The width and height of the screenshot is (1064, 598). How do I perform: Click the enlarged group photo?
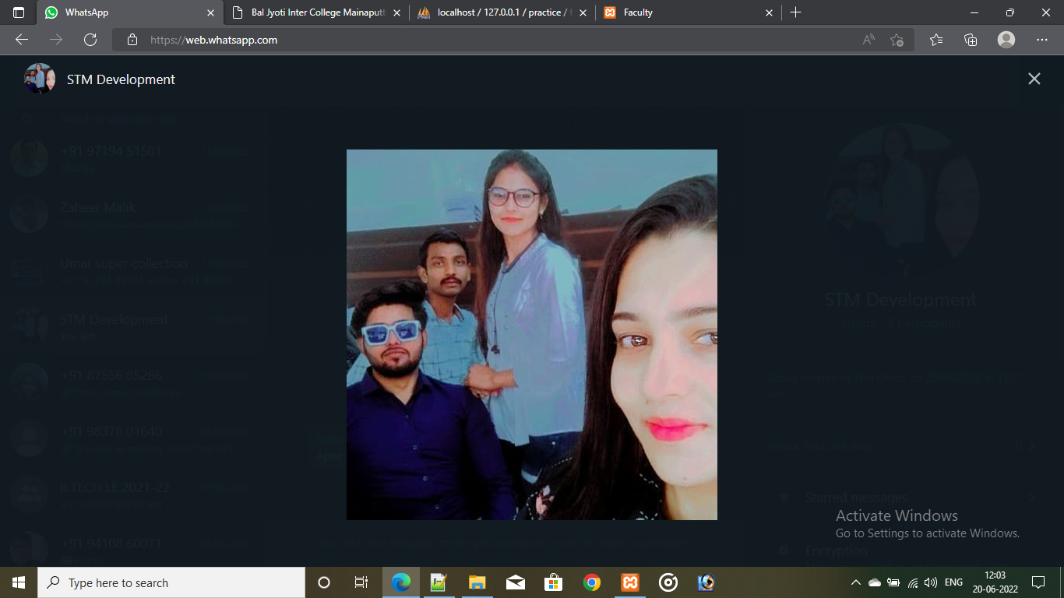tap(532, 335)
